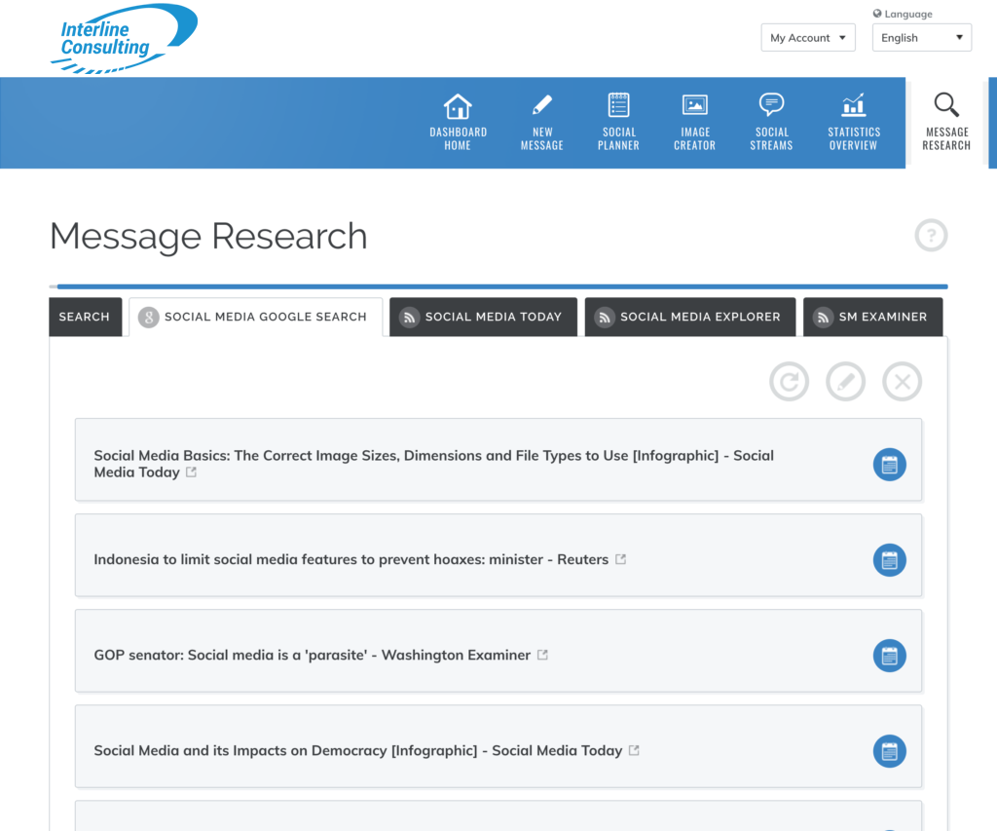Switch to the Social Media Today tab

tap(483, 317)
